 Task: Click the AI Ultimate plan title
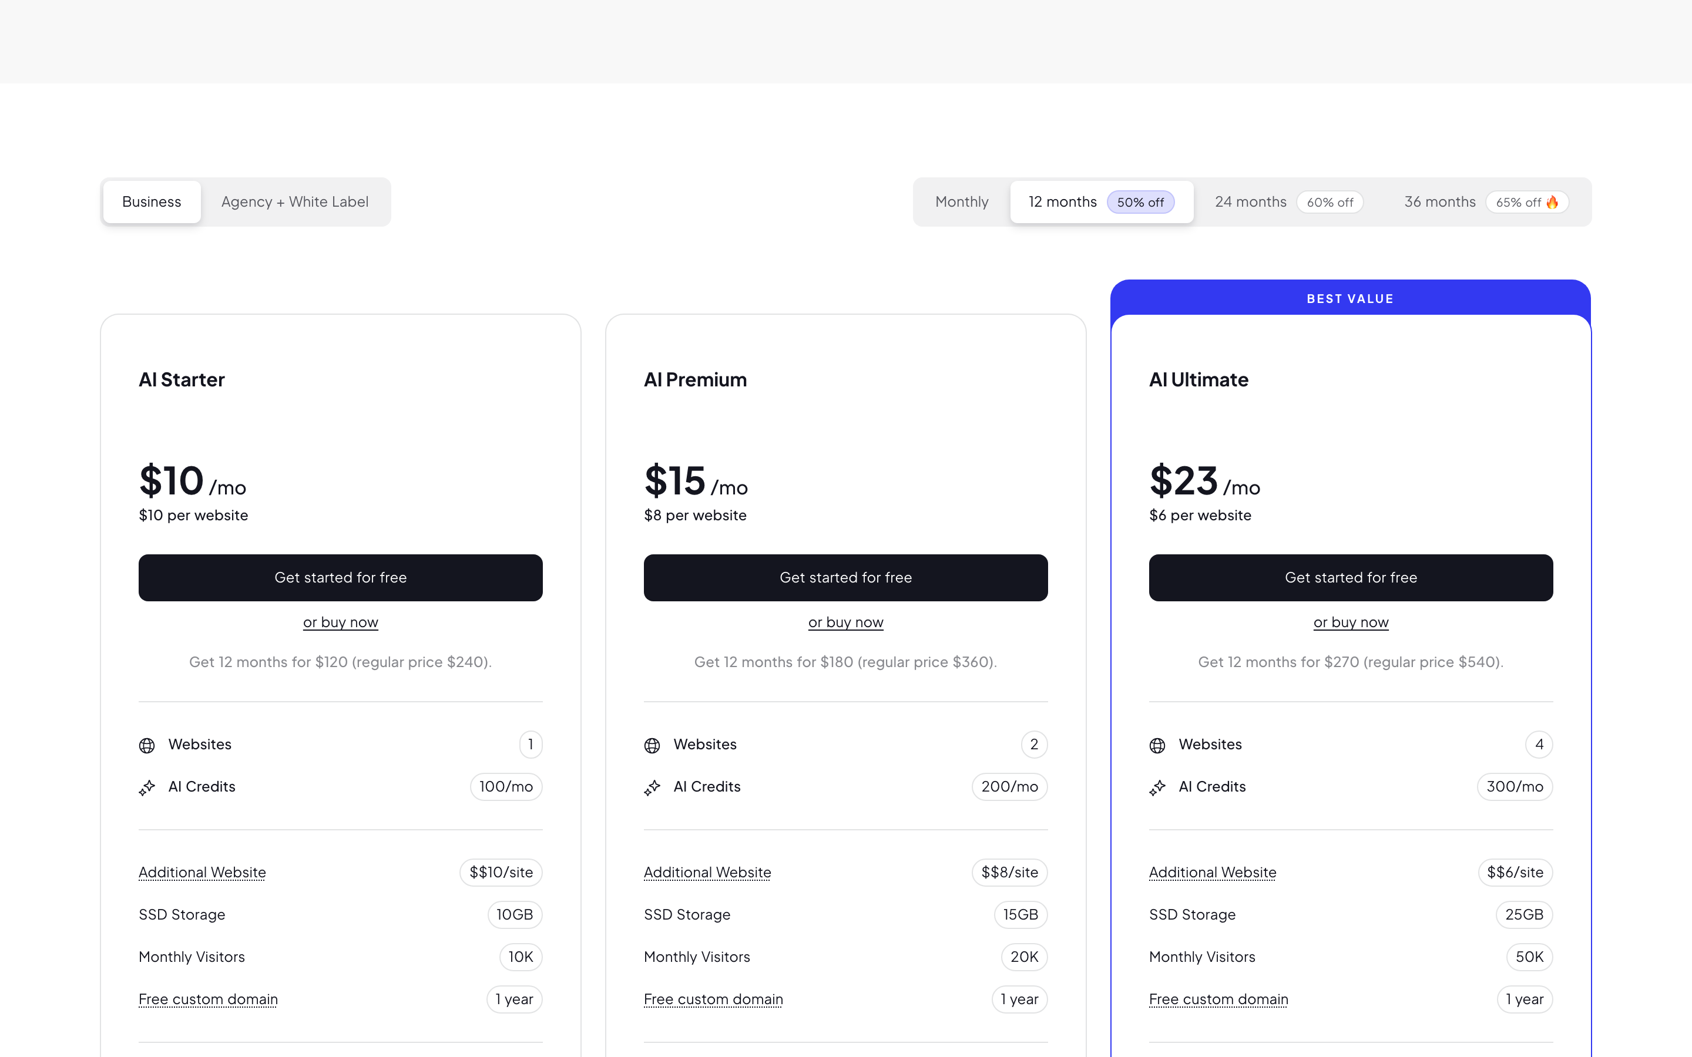[1198, 379]
